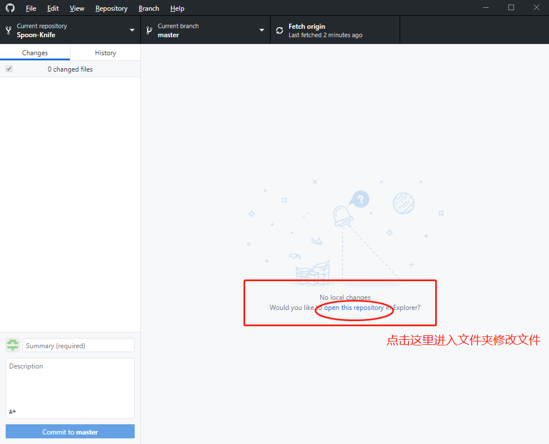Open the Current branch dropdown
This screenshot has width=549, height=444.
click(x=261, y=30)
